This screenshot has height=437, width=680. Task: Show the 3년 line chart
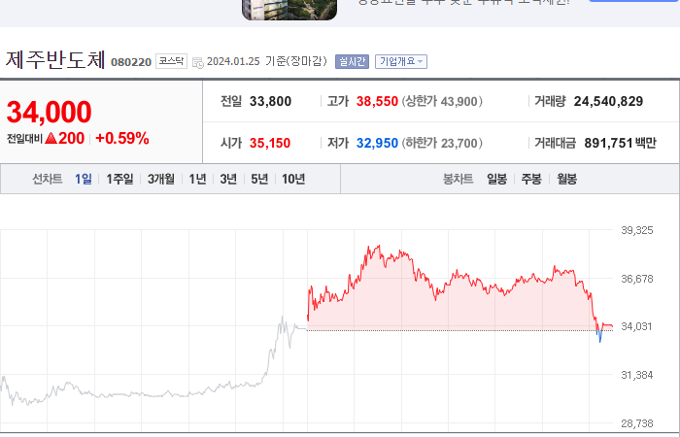click(x=228, y=179)
